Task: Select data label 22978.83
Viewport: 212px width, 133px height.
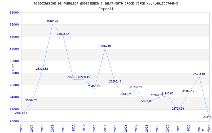Action: coord(147,101)
